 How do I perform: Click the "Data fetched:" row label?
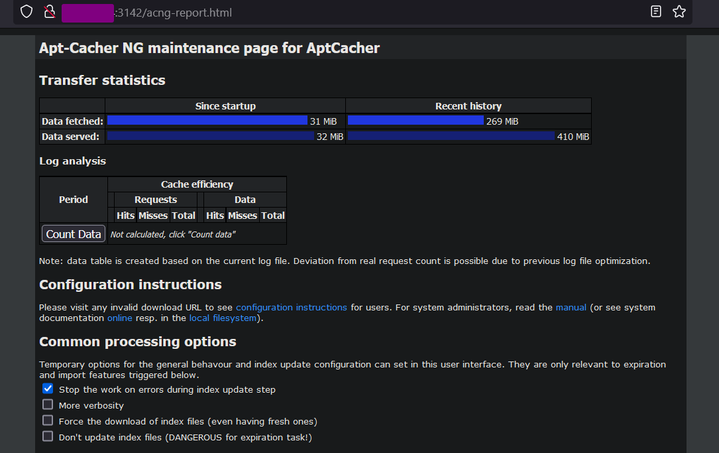[x=72, y=121]
